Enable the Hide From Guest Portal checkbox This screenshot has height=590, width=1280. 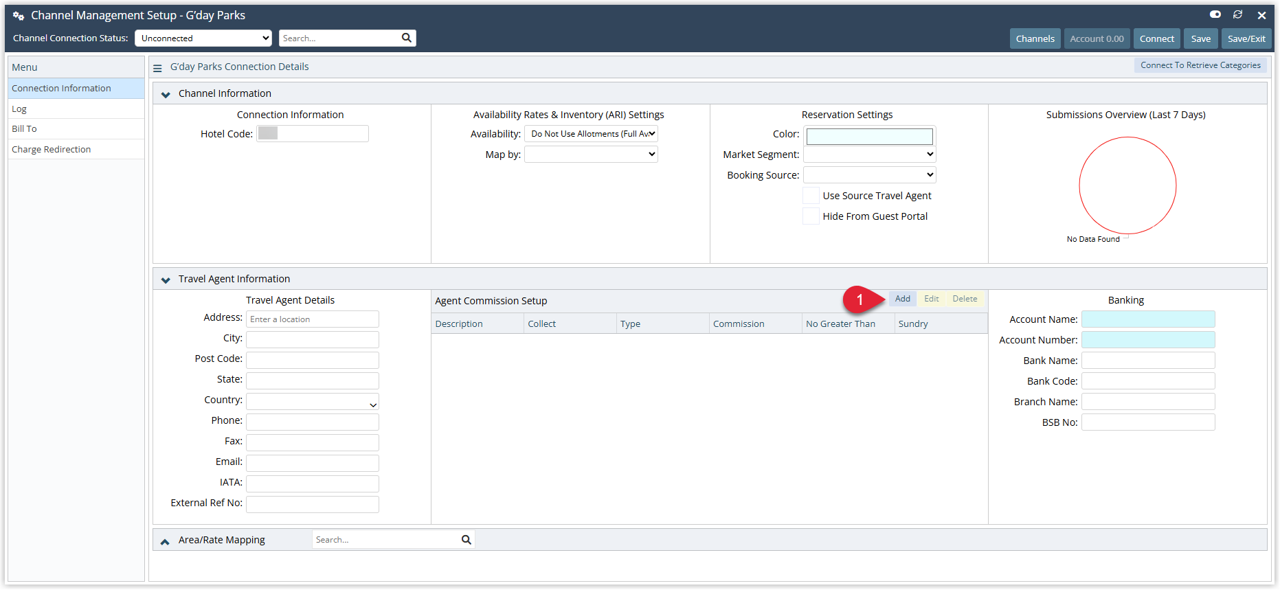[811, 216]
